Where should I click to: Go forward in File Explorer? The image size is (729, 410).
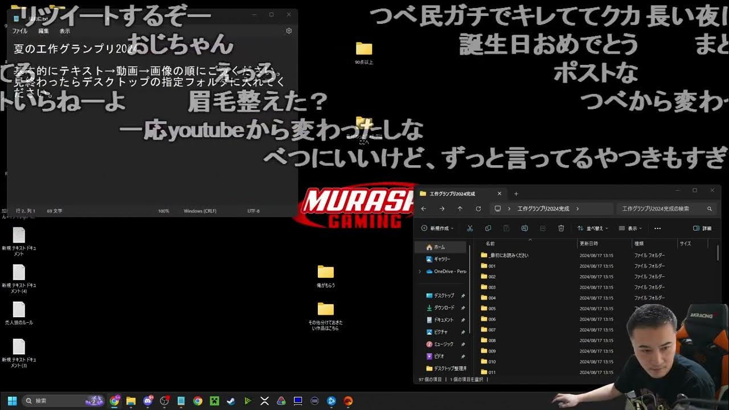click(441, 209)
